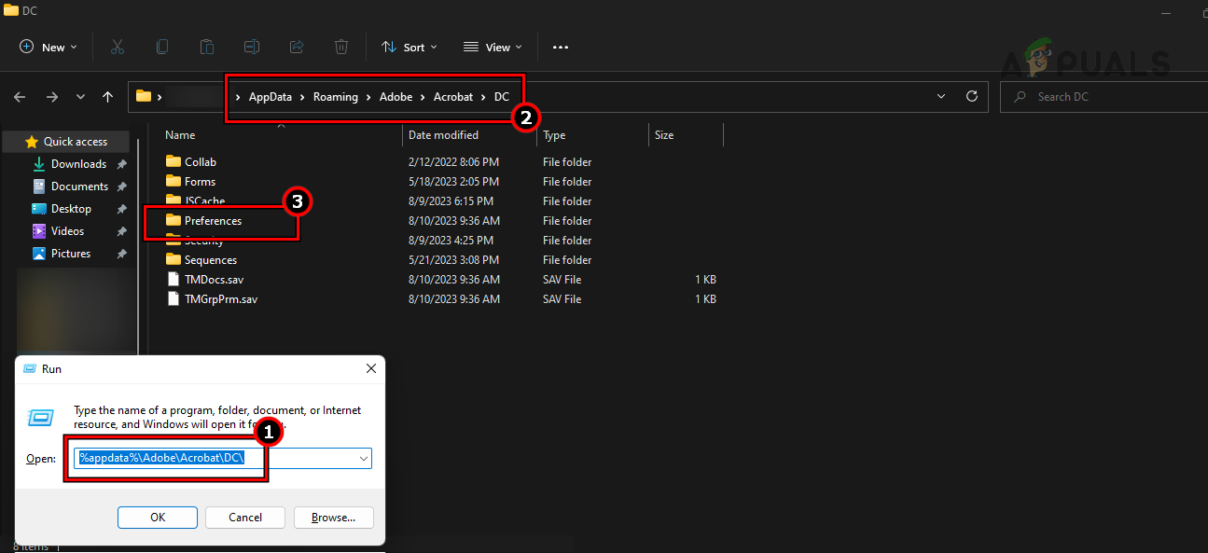Viewport: 1208px width, 553px height.
Task: Click the Cut icon in the toolbar
Action: pyautogui.click(x=118, y=47)
